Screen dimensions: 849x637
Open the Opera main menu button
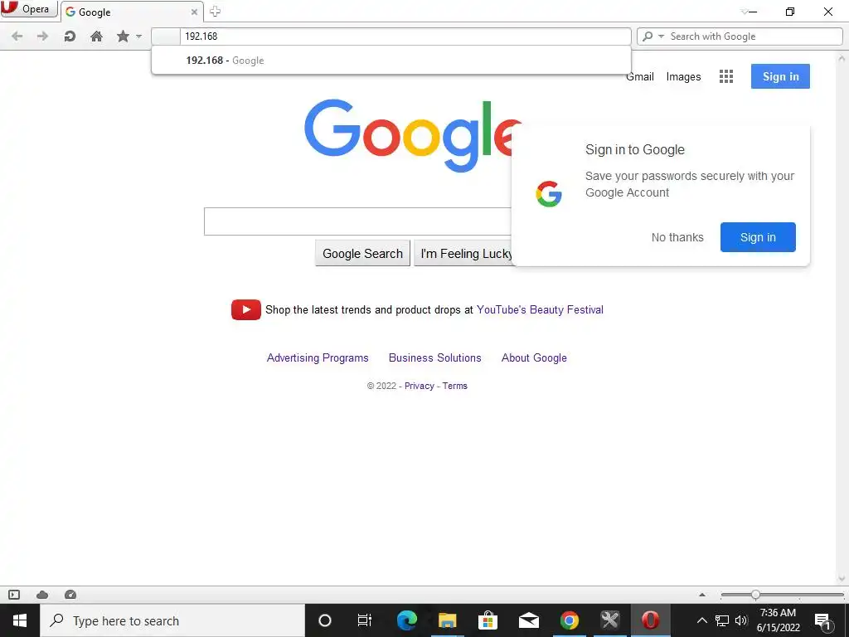pos(28,9)
